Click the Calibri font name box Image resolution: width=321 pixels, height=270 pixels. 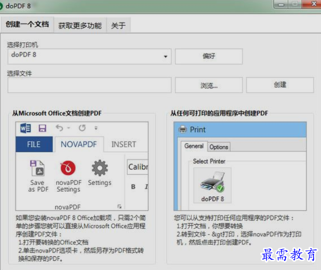[138, 167]
